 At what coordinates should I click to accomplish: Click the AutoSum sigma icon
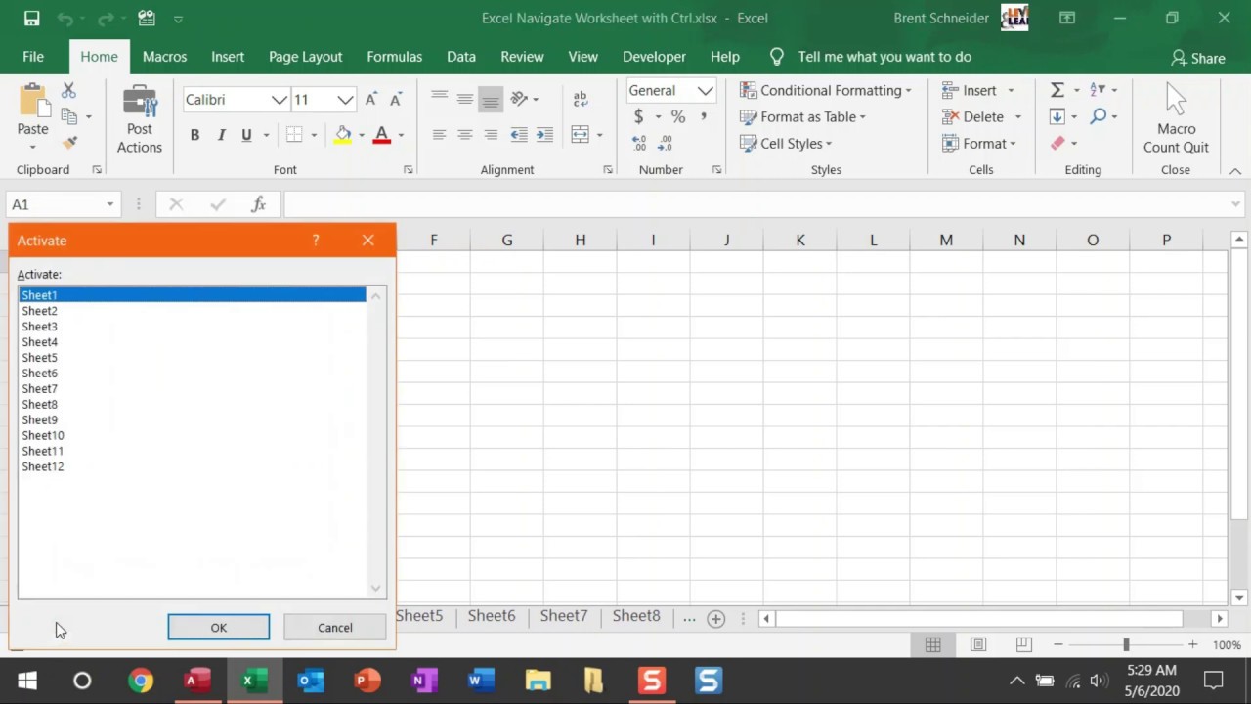[1057, 90]
